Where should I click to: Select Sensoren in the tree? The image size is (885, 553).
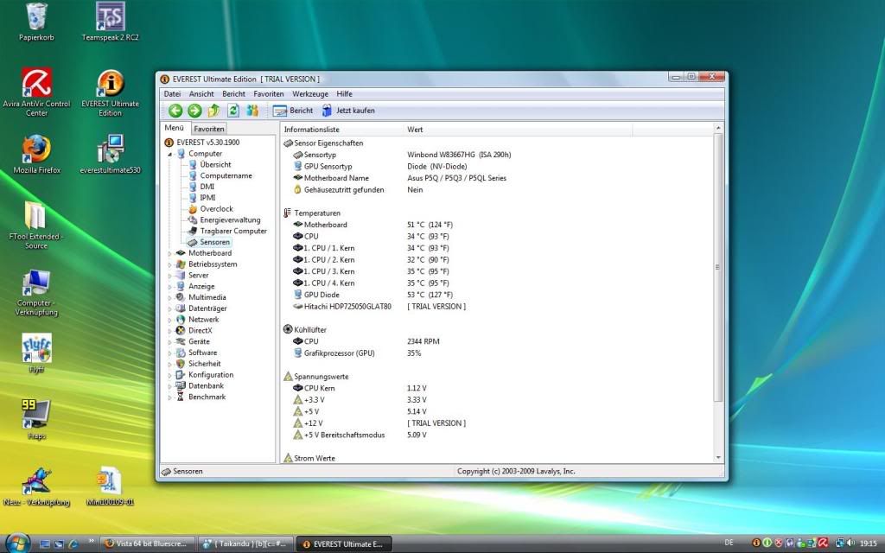215,242
